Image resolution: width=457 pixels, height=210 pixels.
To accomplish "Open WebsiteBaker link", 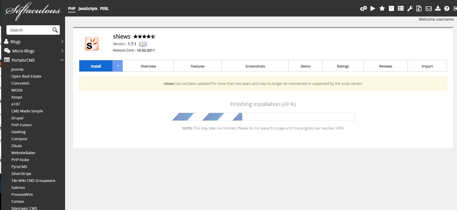I will pyautogui.click(x=24, y=153).
